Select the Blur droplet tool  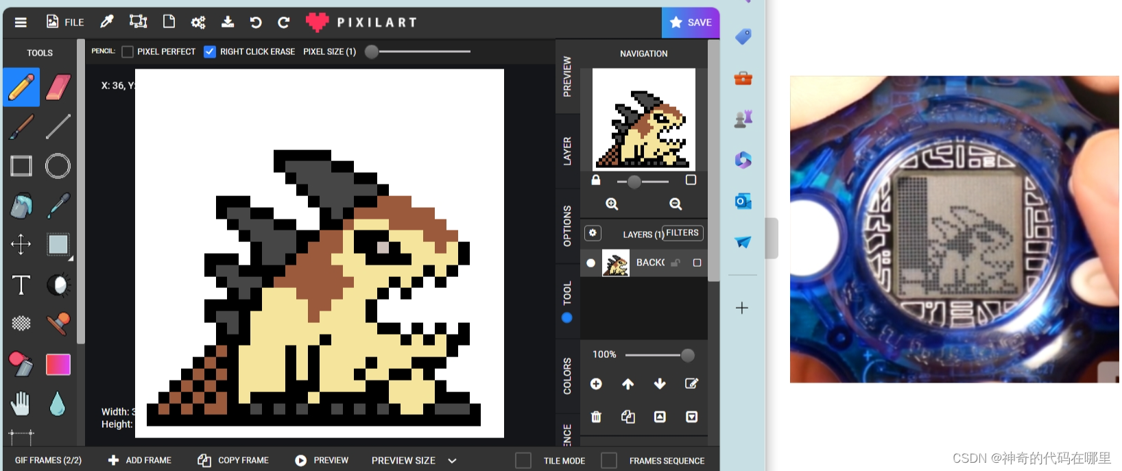[x=58, y=404]
